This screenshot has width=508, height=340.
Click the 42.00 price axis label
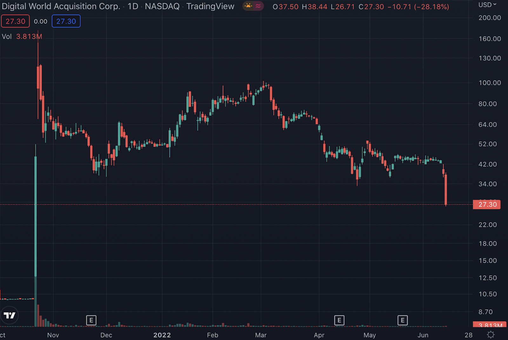488,164
